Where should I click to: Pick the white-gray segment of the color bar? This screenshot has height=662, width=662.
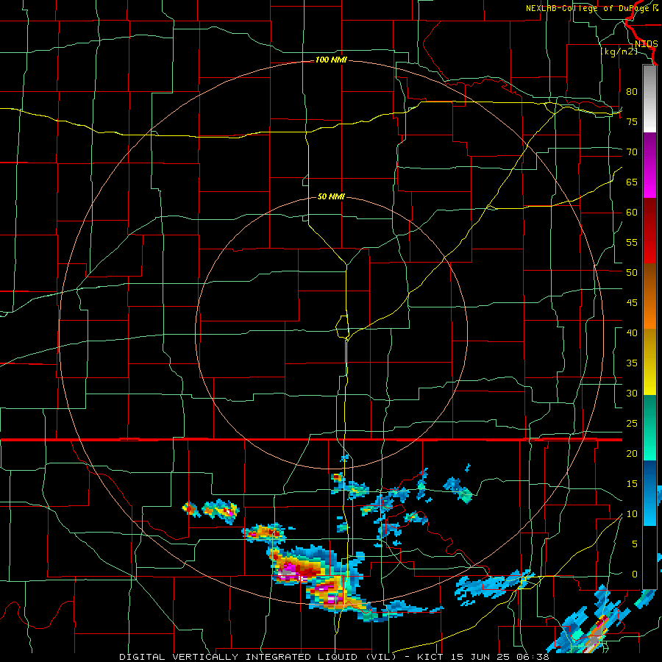(649, 99)
